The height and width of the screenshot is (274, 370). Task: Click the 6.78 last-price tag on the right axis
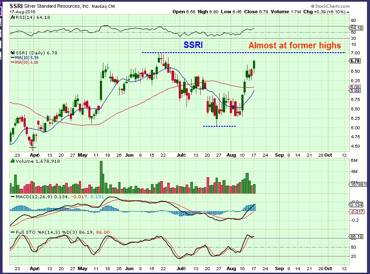coord(355,61)
